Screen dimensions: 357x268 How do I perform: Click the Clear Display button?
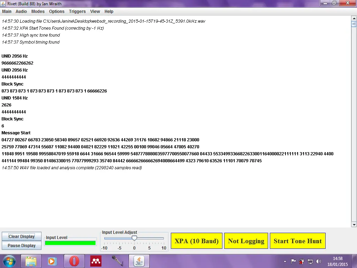[22, 236]
